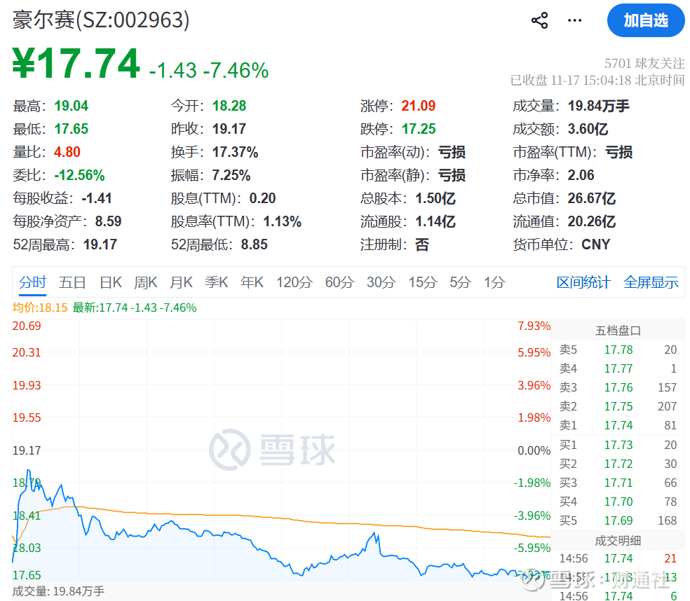
Task: Click the 总股本 value 1.50亿
Action: [x=435, y=198]
